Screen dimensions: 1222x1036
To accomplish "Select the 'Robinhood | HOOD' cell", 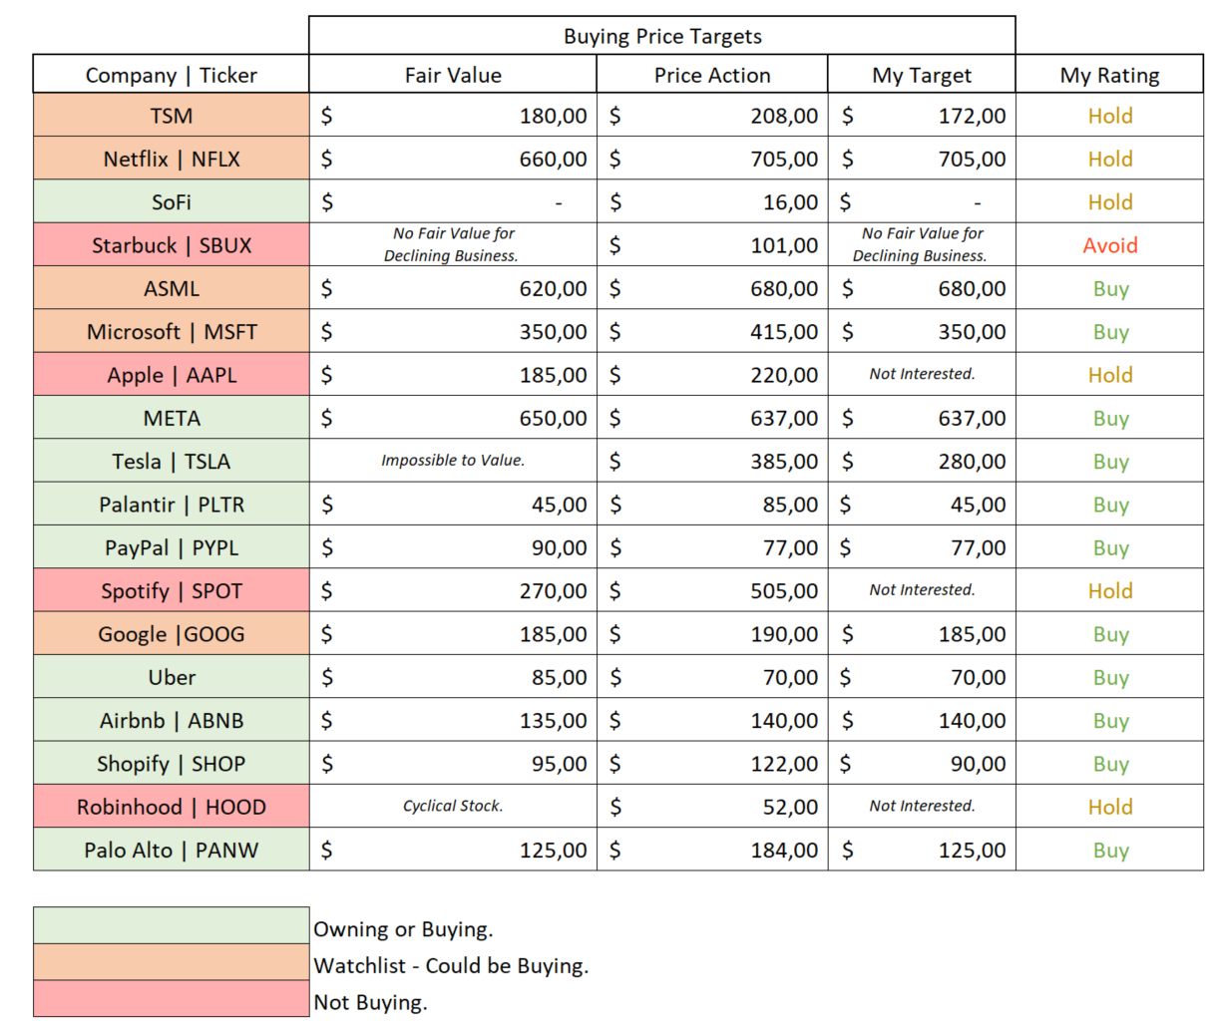I will (x=172, y=807).
